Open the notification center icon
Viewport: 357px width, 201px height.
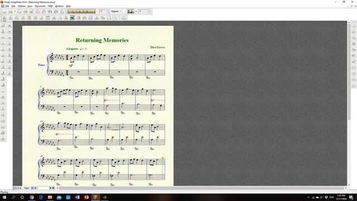pyautogui.click(x=351, y=197)
